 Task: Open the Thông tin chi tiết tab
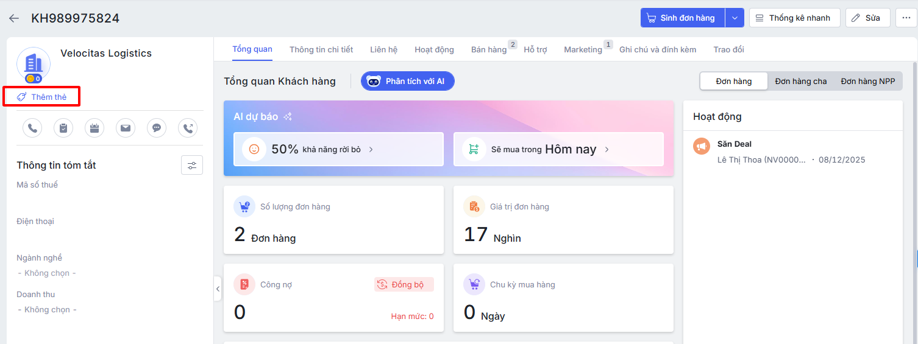(321, 49)
